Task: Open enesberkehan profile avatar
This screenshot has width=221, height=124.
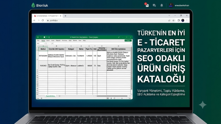Action: 171,5
